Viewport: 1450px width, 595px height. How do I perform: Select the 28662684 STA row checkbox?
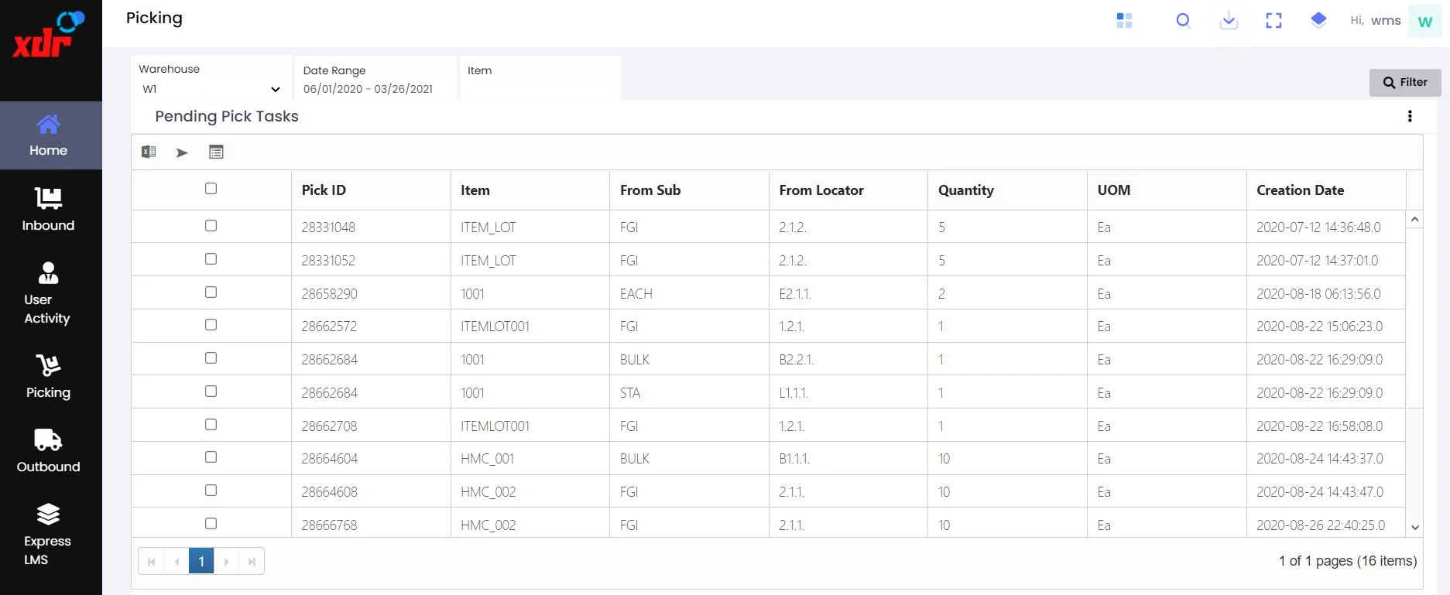click(211, 392)
